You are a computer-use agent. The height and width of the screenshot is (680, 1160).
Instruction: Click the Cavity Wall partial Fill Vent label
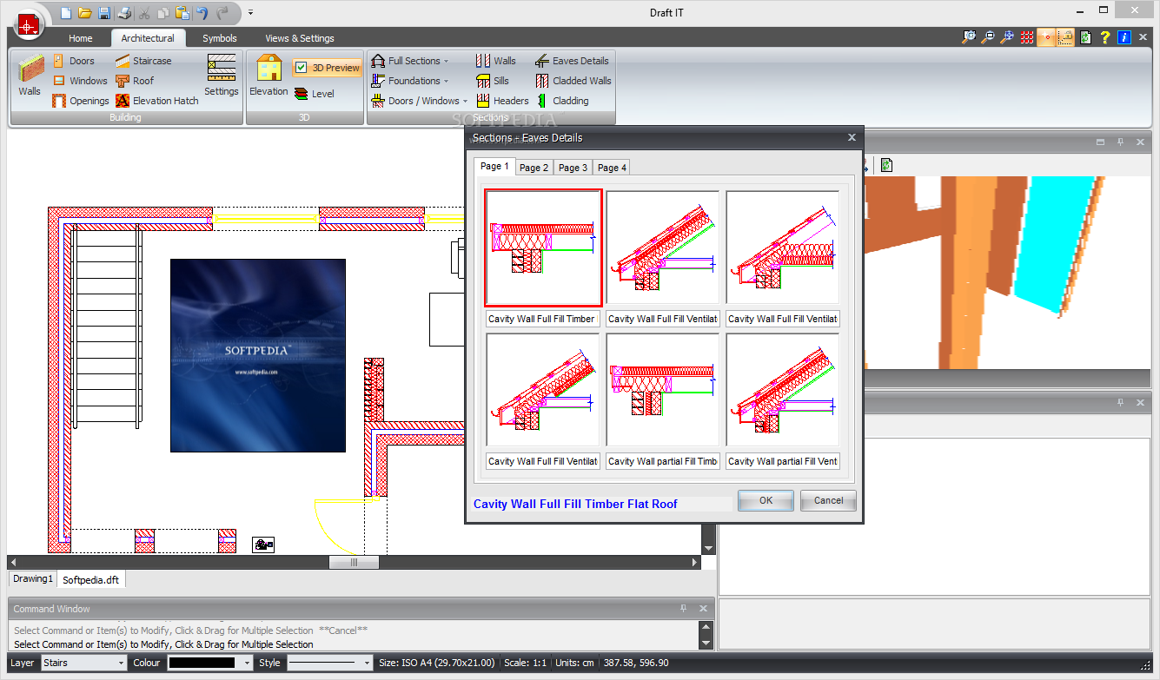coord(783,461)
